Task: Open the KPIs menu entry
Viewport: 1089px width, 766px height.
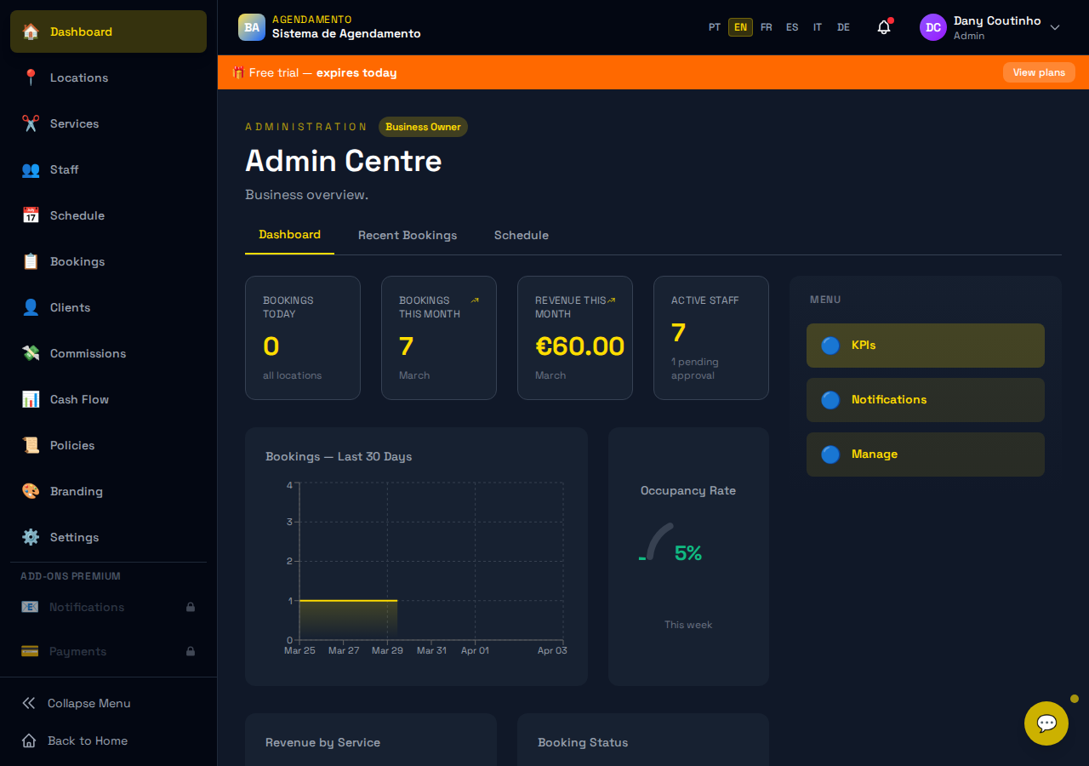Action: pyautogui.click(x=925, y=346)
